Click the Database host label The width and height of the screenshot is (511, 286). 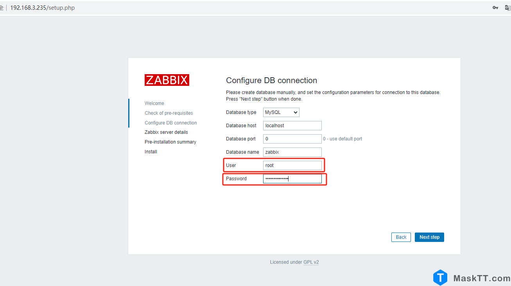pyautogui.click(x=241, y=126)
